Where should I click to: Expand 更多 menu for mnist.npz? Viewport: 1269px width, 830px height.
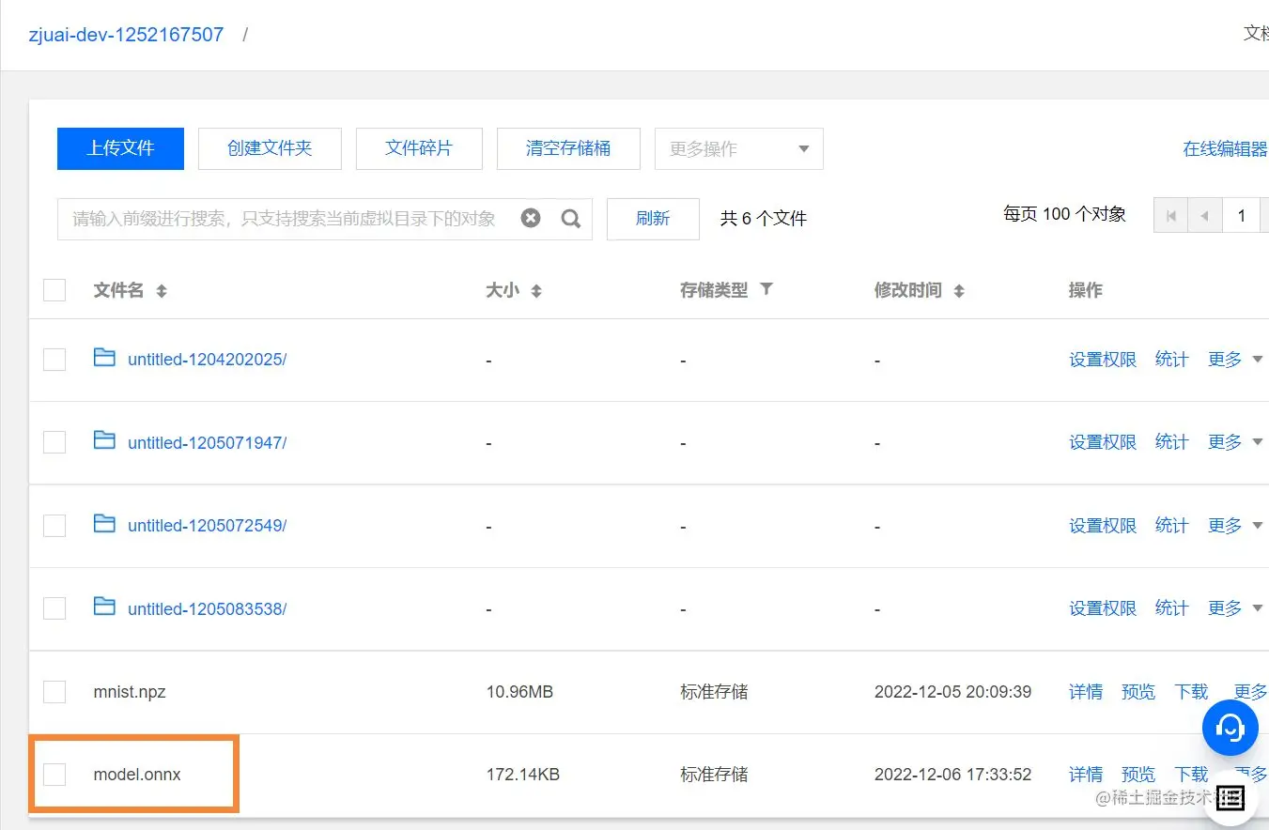1250,692
